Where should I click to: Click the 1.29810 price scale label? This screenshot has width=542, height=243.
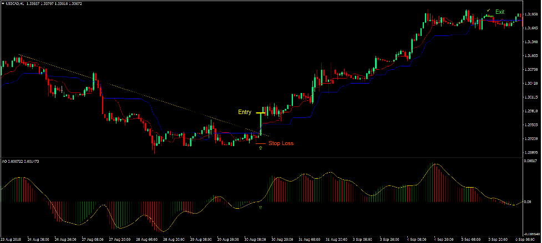pos(530,111)
